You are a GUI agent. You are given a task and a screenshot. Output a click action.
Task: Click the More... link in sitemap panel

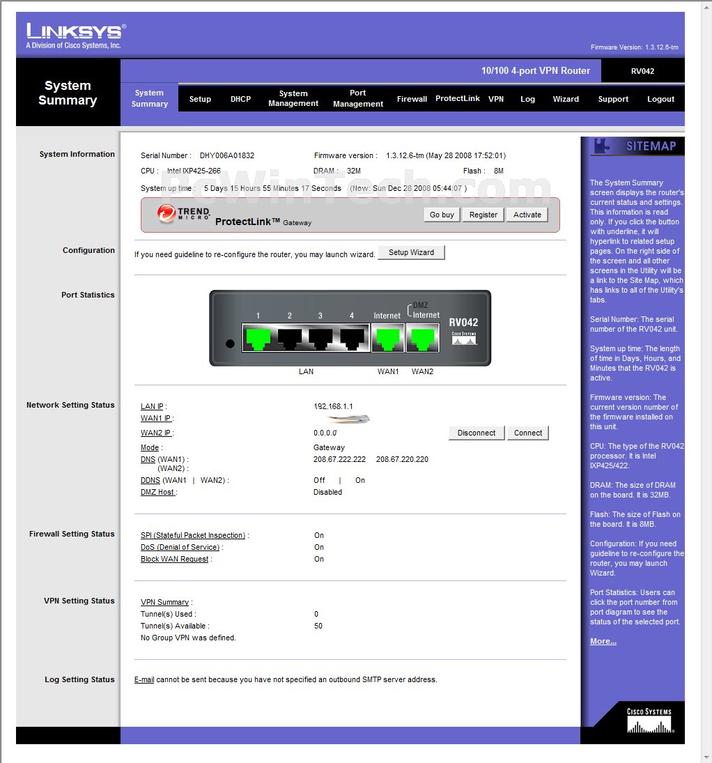[x=603, y=641]
